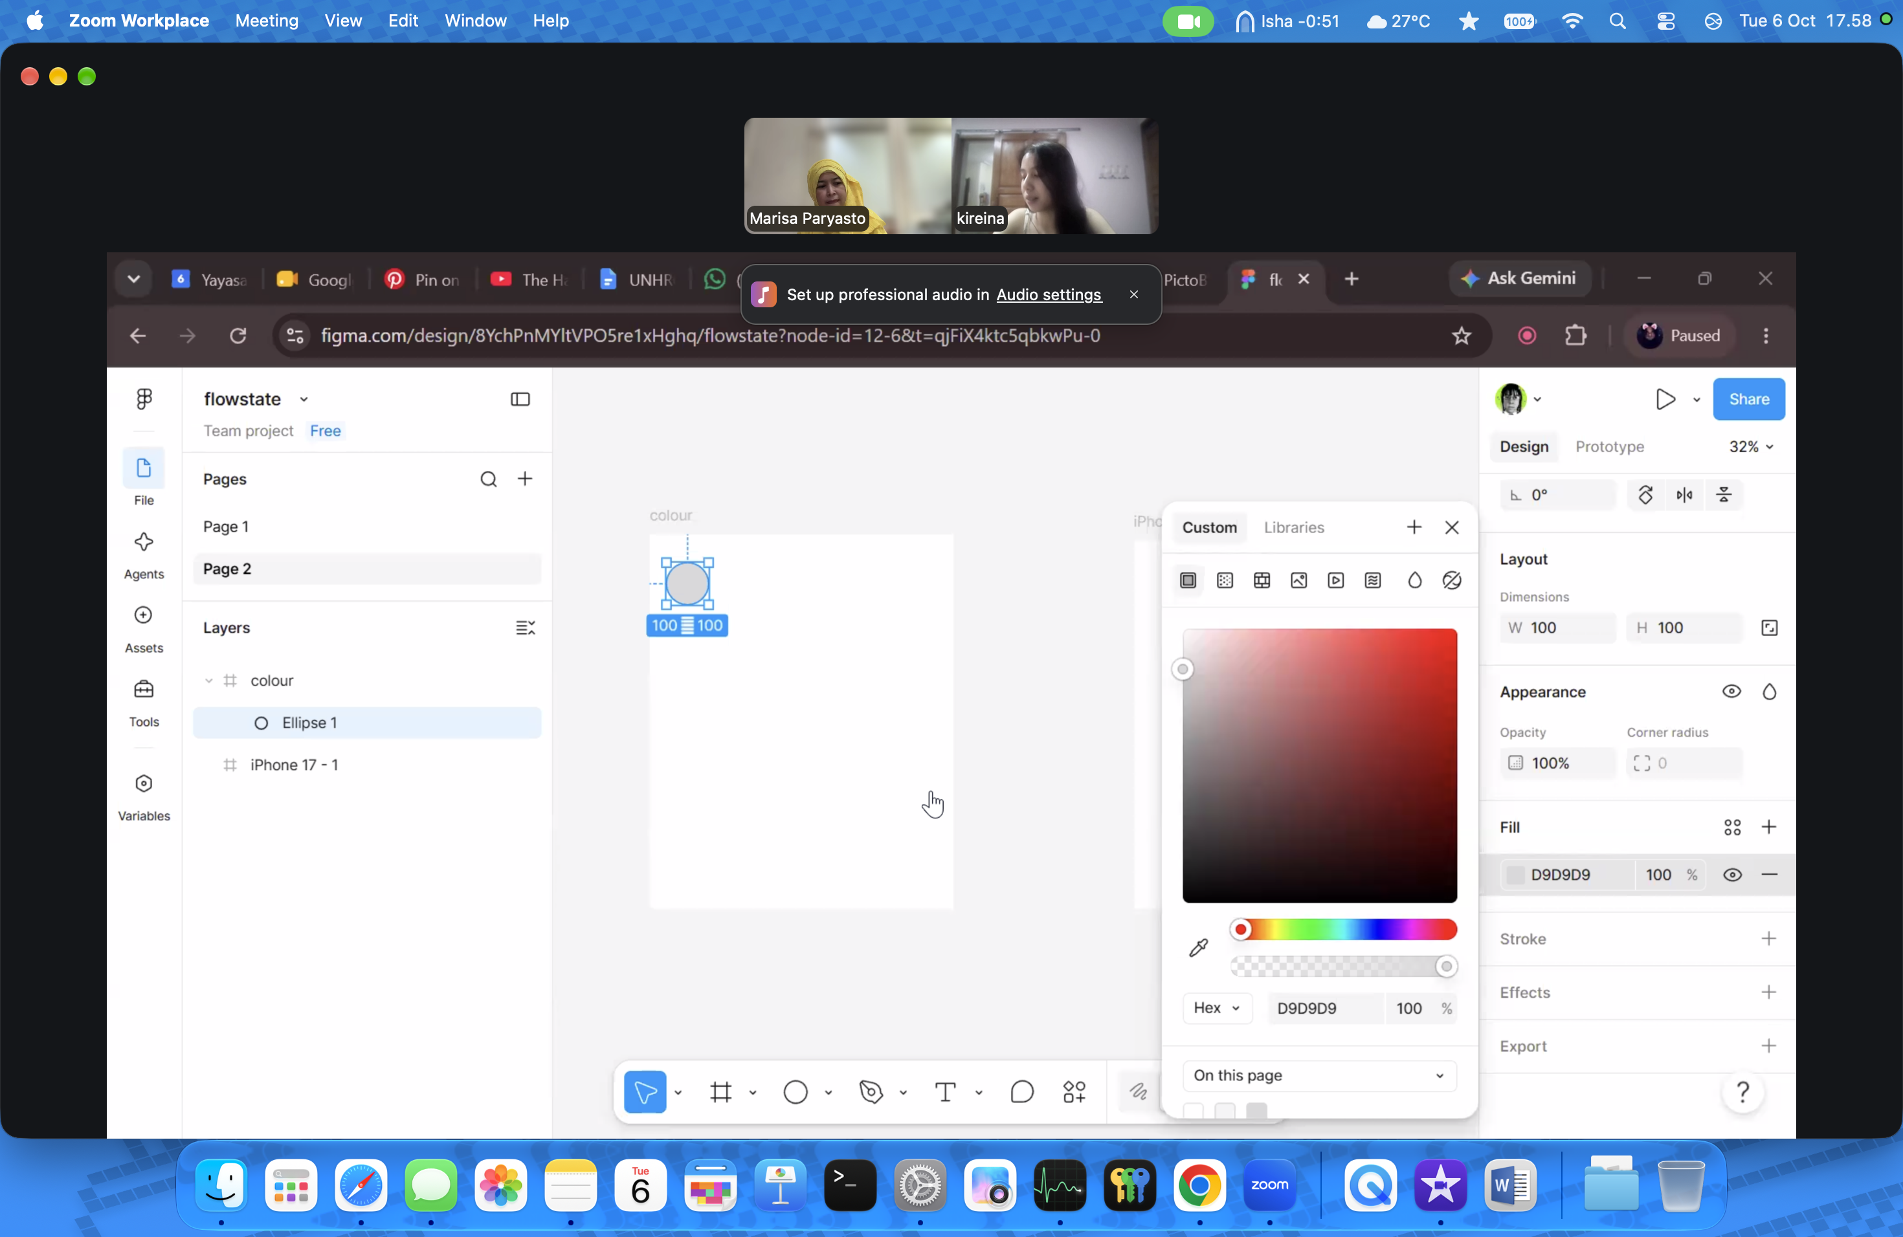Open the Agents sidebar panel
The width and height of the screenshot is (1903, 1237).
(144, 555)
